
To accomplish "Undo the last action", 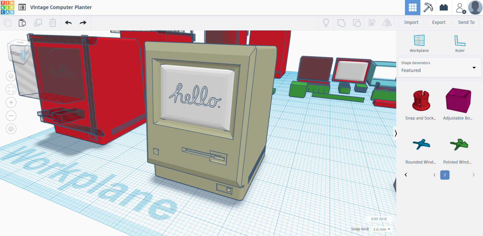I will pos(68,23).
